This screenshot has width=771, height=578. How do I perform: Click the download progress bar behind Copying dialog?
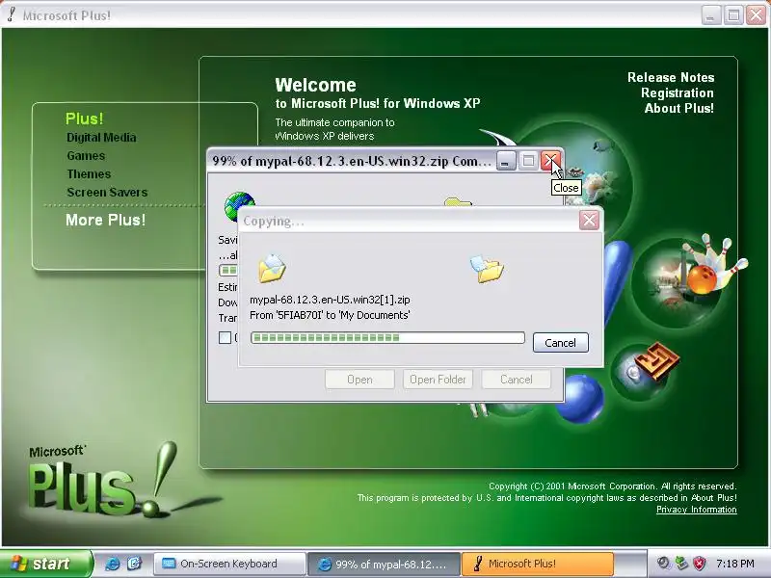(x=228, y=270)
